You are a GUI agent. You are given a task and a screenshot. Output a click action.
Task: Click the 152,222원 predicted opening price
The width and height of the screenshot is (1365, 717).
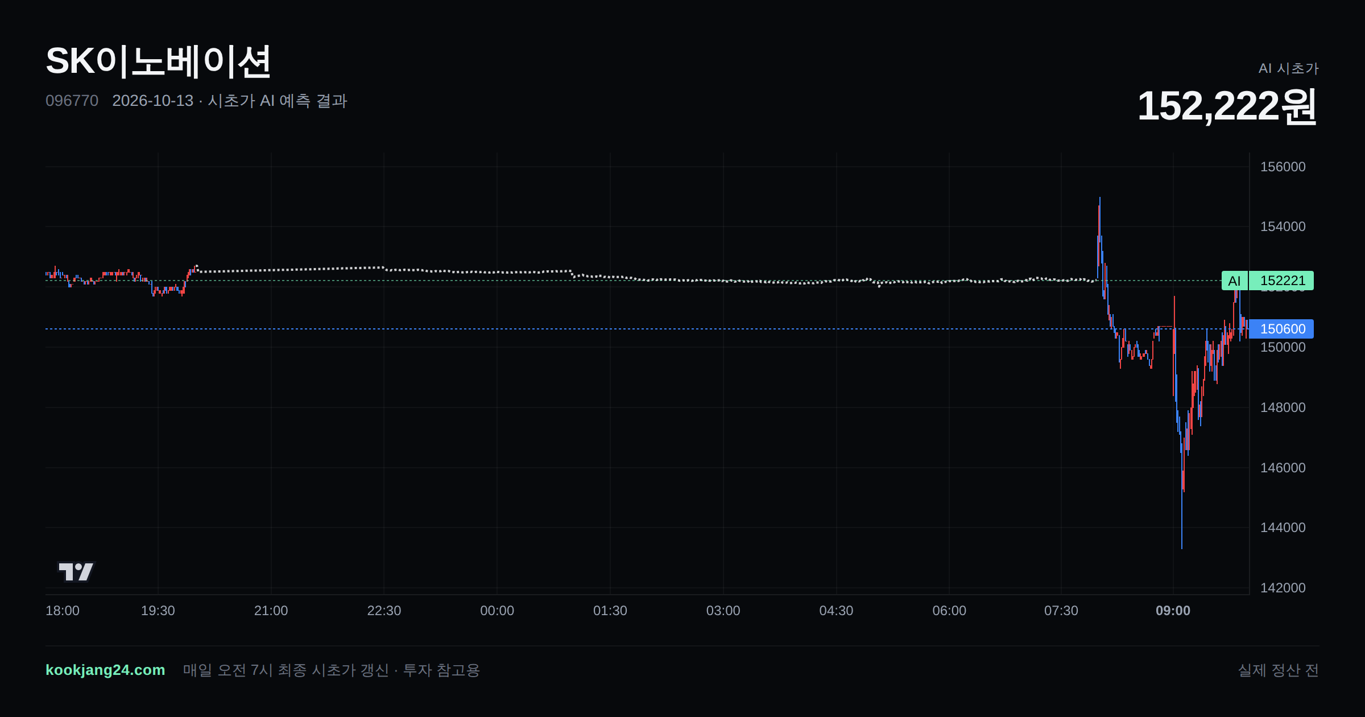point(1227,106)
